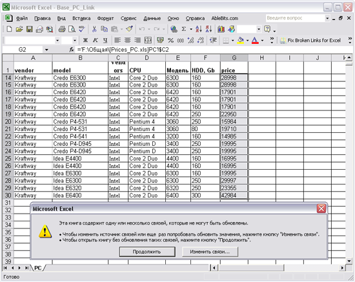The image size is (355, 282).
Task: Select the AutoSum sigma icon
Action: coord(184,29)
